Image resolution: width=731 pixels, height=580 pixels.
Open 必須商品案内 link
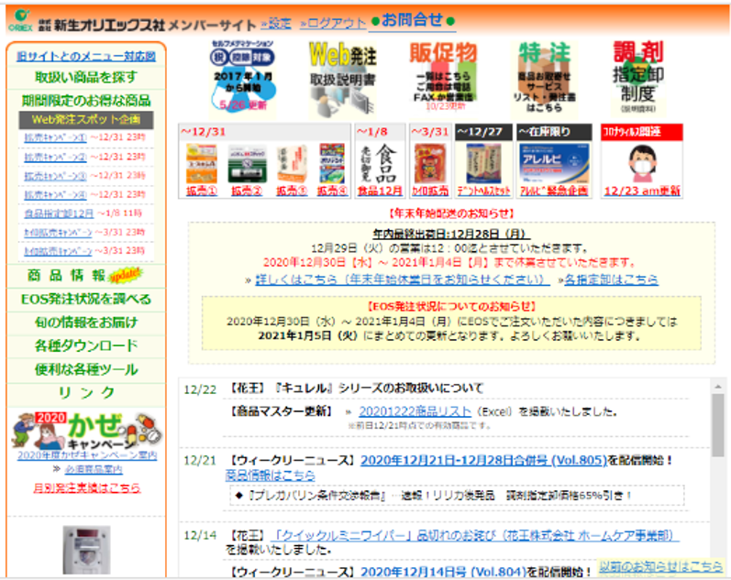(x=94, y=469)
